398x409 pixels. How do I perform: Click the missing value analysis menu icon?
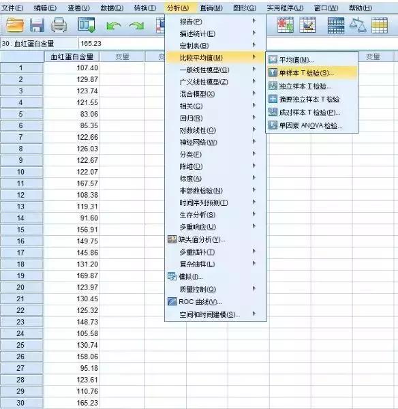click(172, 239)
